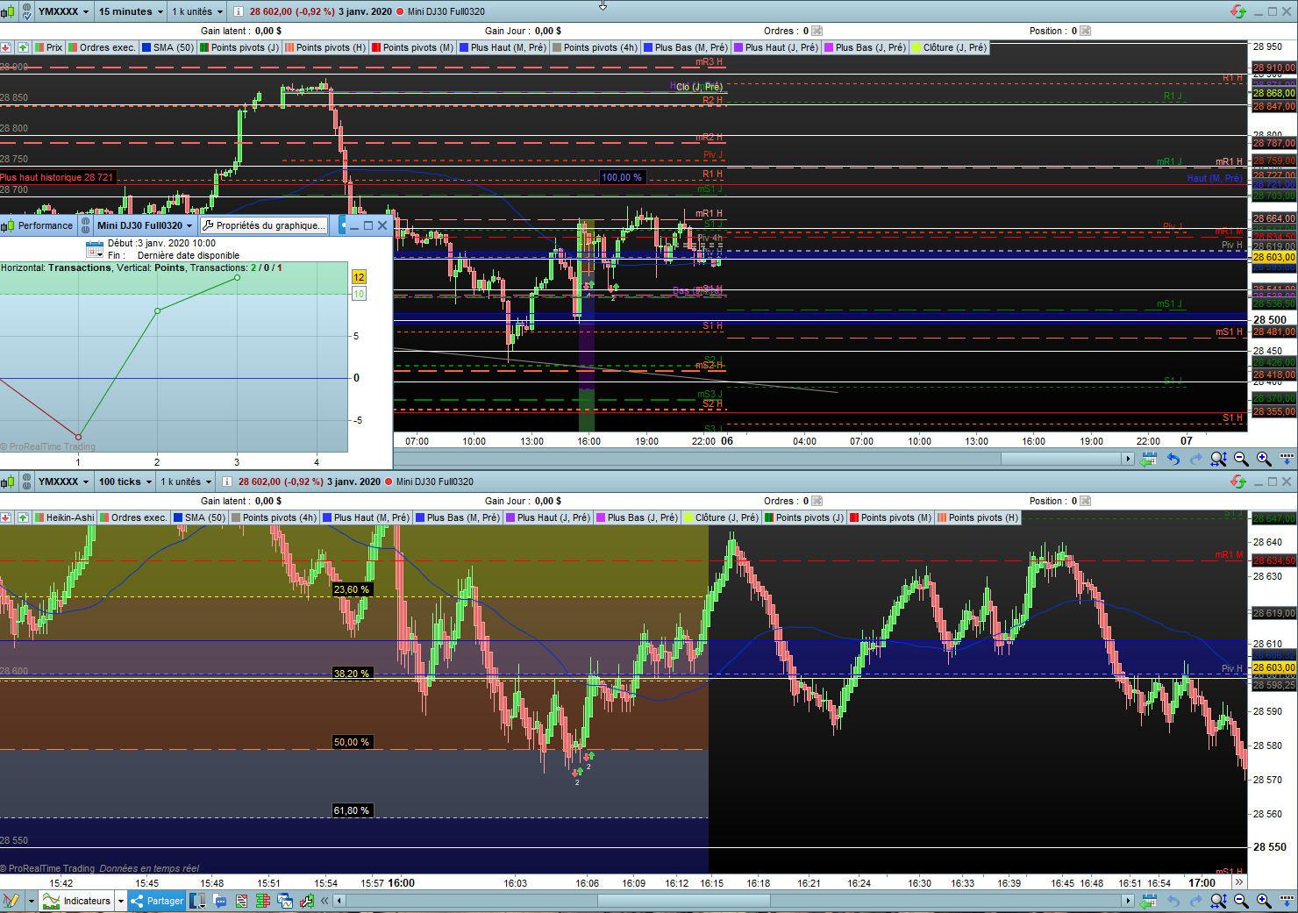
Task: Click bottom chart's go-to-date calendar icon
Action: click(1148, 901)
